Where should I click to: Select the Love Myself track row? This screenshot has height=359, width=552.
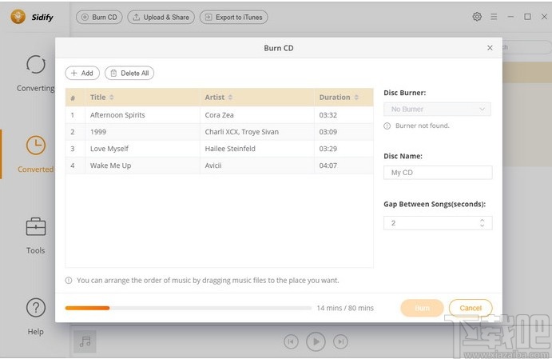tap(220, 149)
